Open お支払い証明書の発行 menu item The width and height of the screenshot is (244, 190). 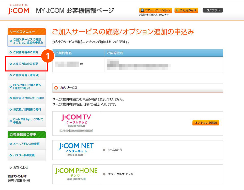point(27,109)
